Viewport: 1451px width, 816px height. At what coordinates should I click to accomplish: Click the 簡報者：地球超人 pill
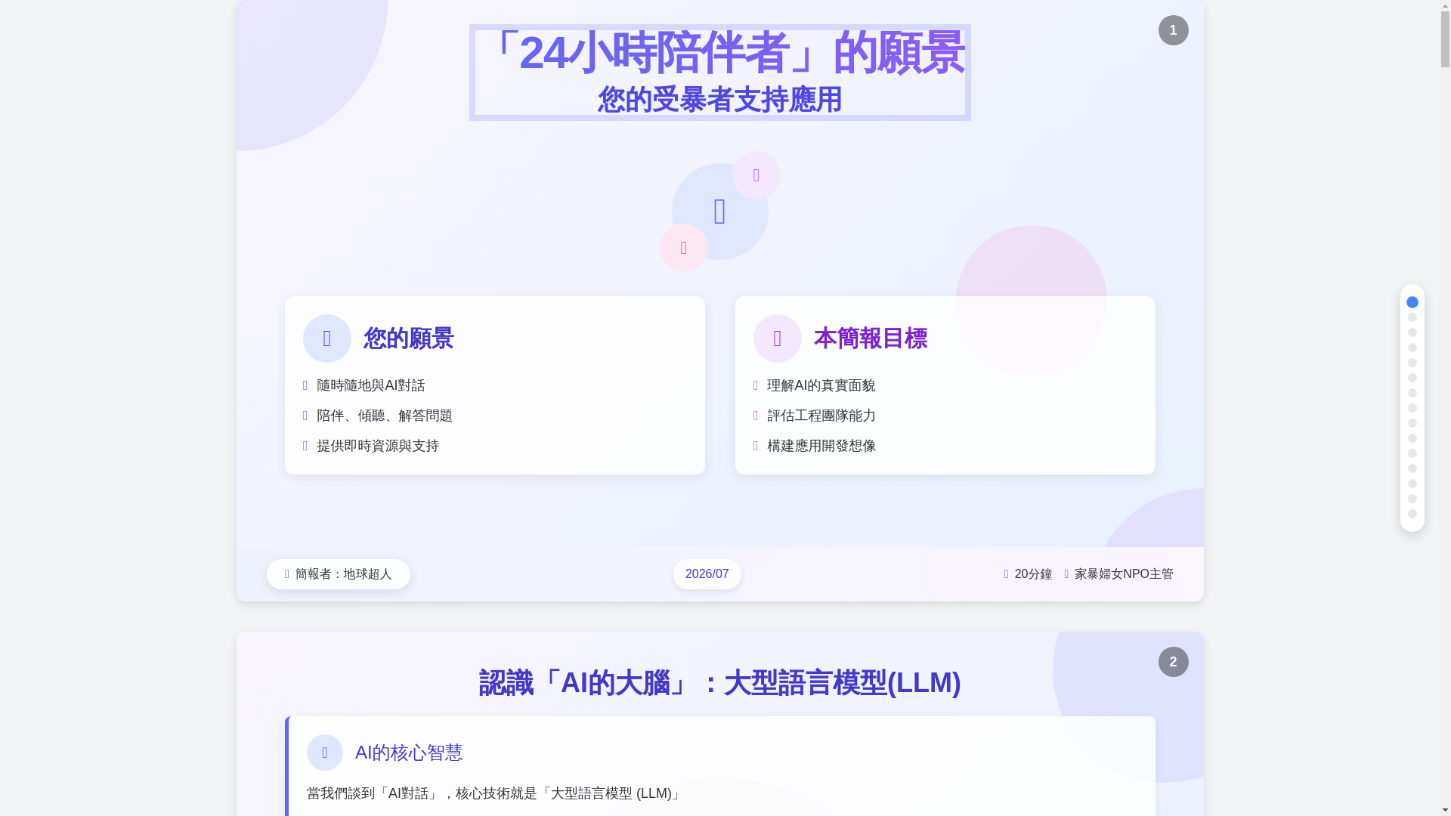click(x=338, y=574)
